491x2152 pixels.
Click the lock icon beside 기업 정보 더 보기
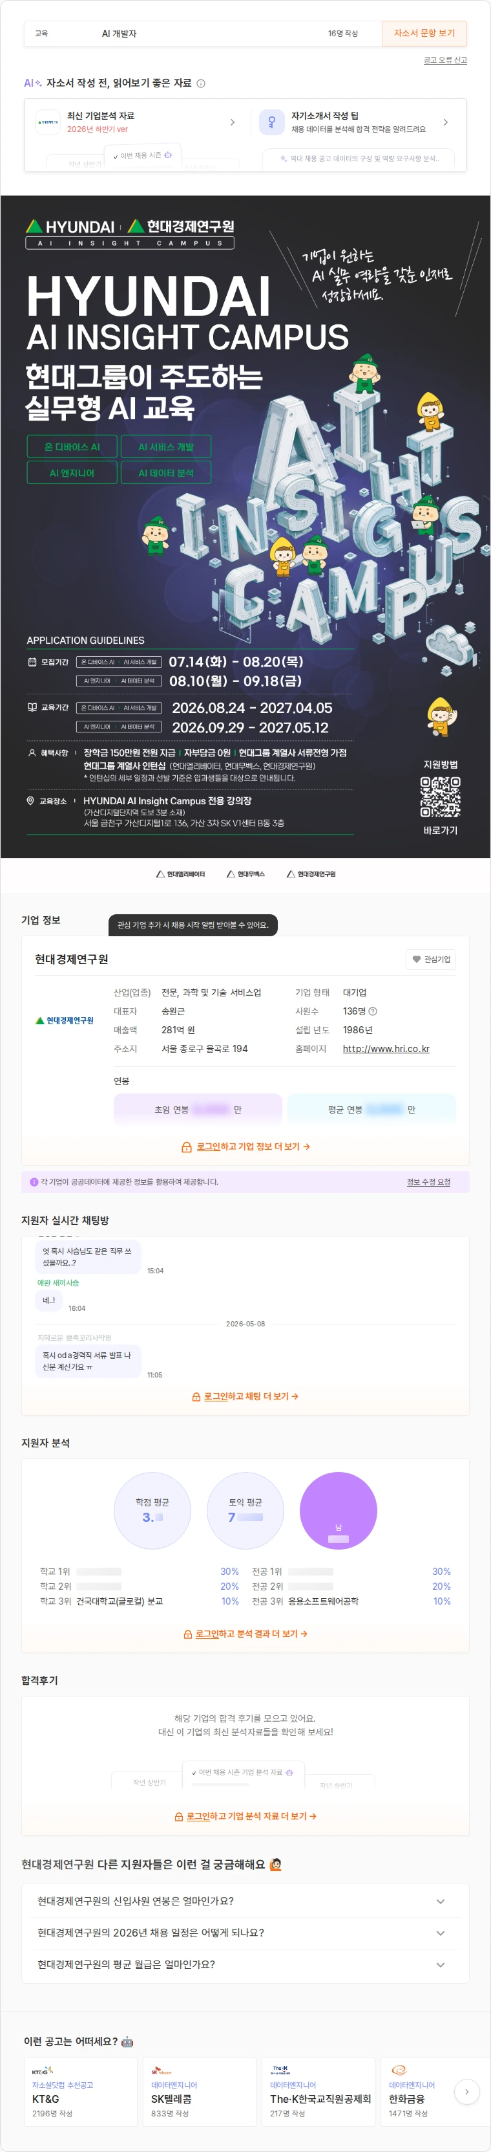pos(187,1147)
